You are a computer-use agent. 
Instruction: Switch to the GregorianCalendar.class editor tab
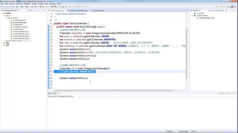[78, 11]
